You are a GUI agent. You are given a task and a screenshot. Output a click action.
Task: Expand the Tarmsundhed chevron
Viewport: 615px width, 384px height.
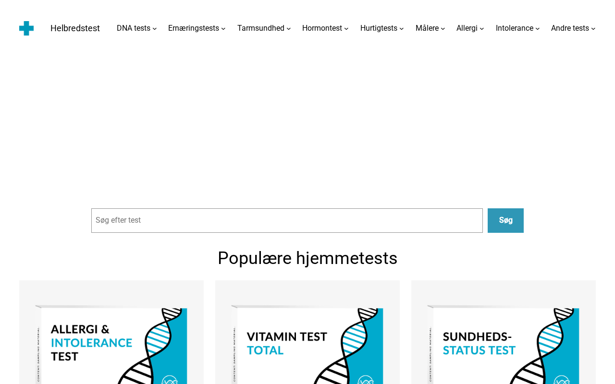(289, 29)
